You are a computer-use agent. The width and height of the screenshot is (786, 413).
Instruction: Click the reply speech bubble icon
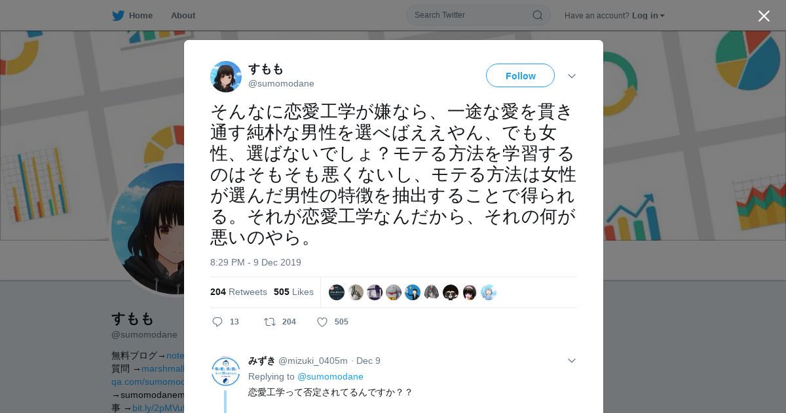217,322
